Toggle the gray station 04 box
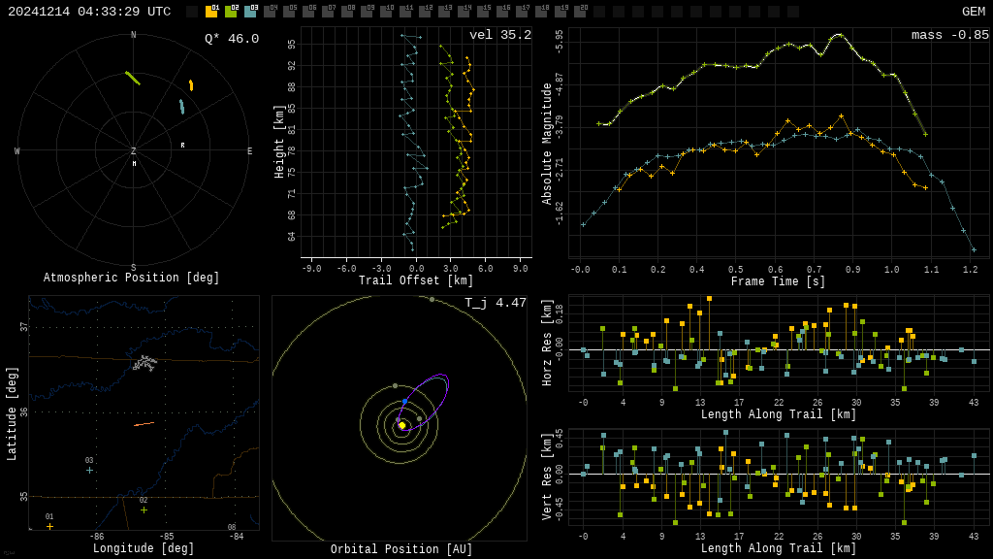 (x=270, y=12)
